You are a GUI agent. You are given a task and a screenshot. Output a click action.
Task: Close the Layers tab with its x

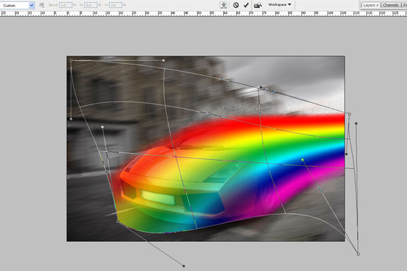tap(377, 5)
